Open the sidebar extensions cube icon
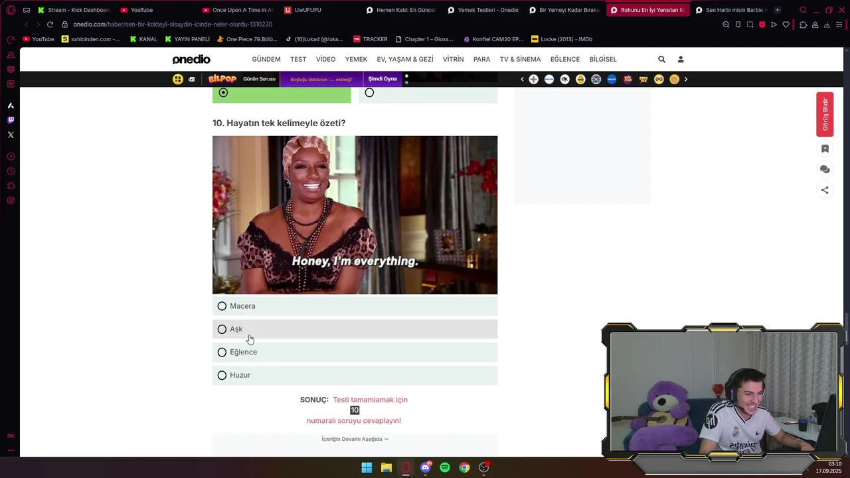This screenshot has height=478, width=850. click(11, 186)
